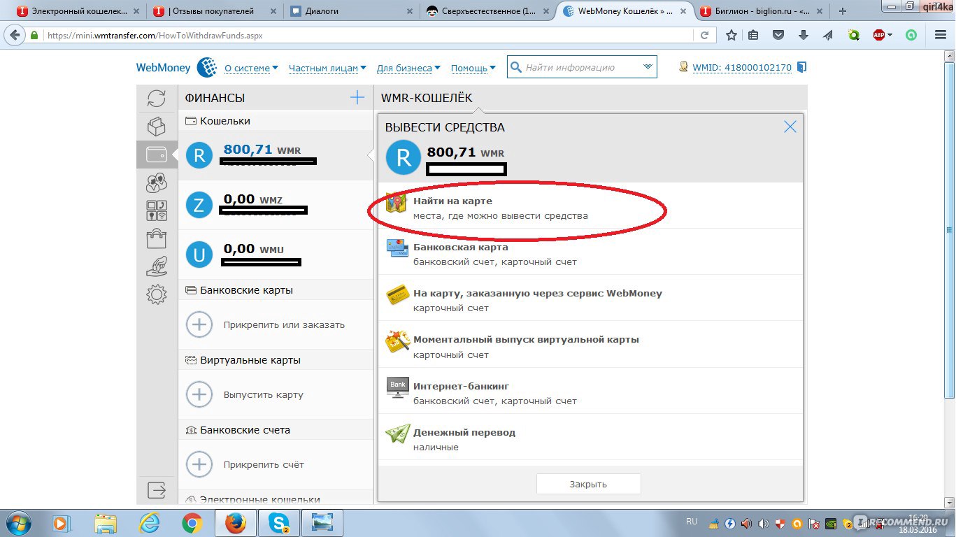This screenshot has width=956, height=537.
Task: Click the address bar URL
Action: tap(155, 35)
